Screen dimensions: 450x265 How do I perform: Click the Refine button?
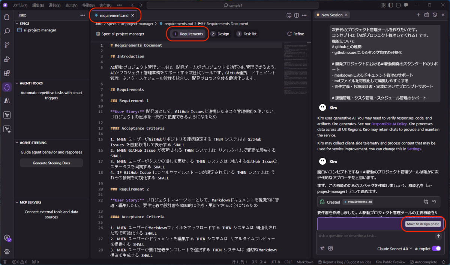point(295,34)
